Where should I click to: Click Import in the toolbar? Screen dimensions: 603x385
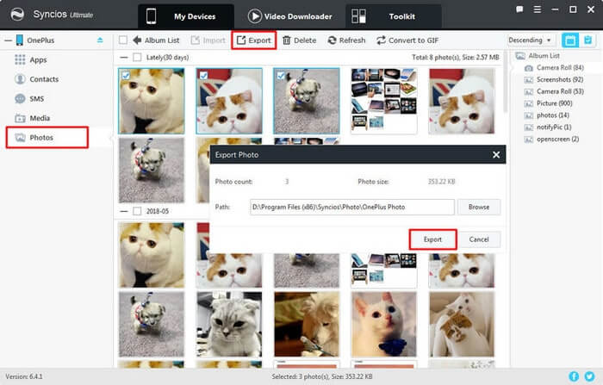[x=208, y=40]
